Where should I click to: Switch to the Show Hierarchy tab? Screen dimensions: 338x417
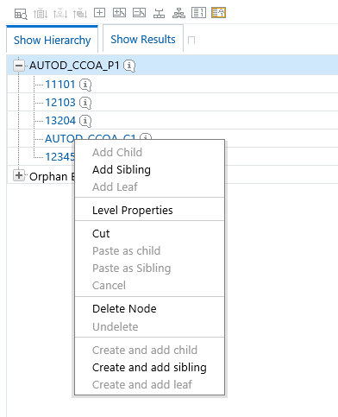pos(52,40)
